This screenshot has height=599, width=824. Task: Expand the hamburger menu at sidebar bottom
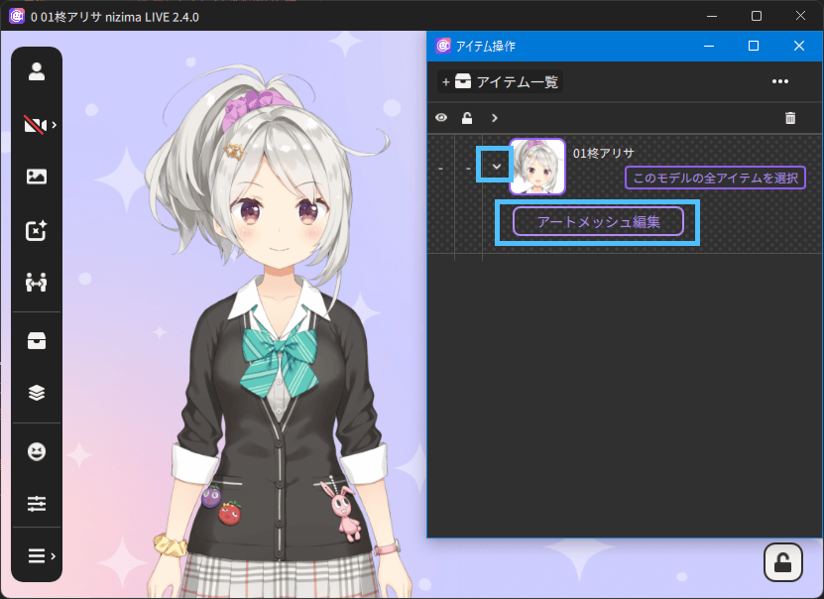pyautogui.click(x=38, y=555)
